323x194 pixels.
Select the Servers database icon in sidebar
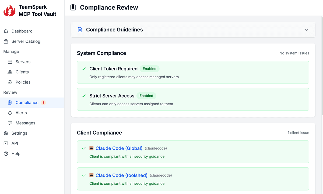tap(10, 62)
